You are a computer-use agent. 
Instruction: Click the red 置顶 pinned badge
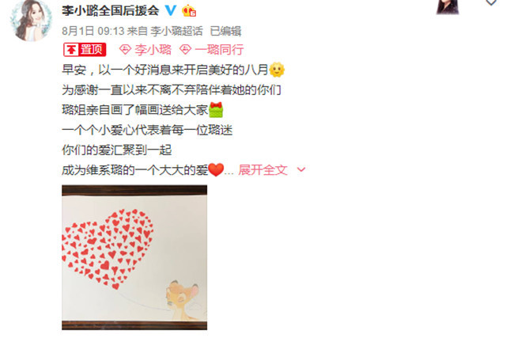(85, 50)
